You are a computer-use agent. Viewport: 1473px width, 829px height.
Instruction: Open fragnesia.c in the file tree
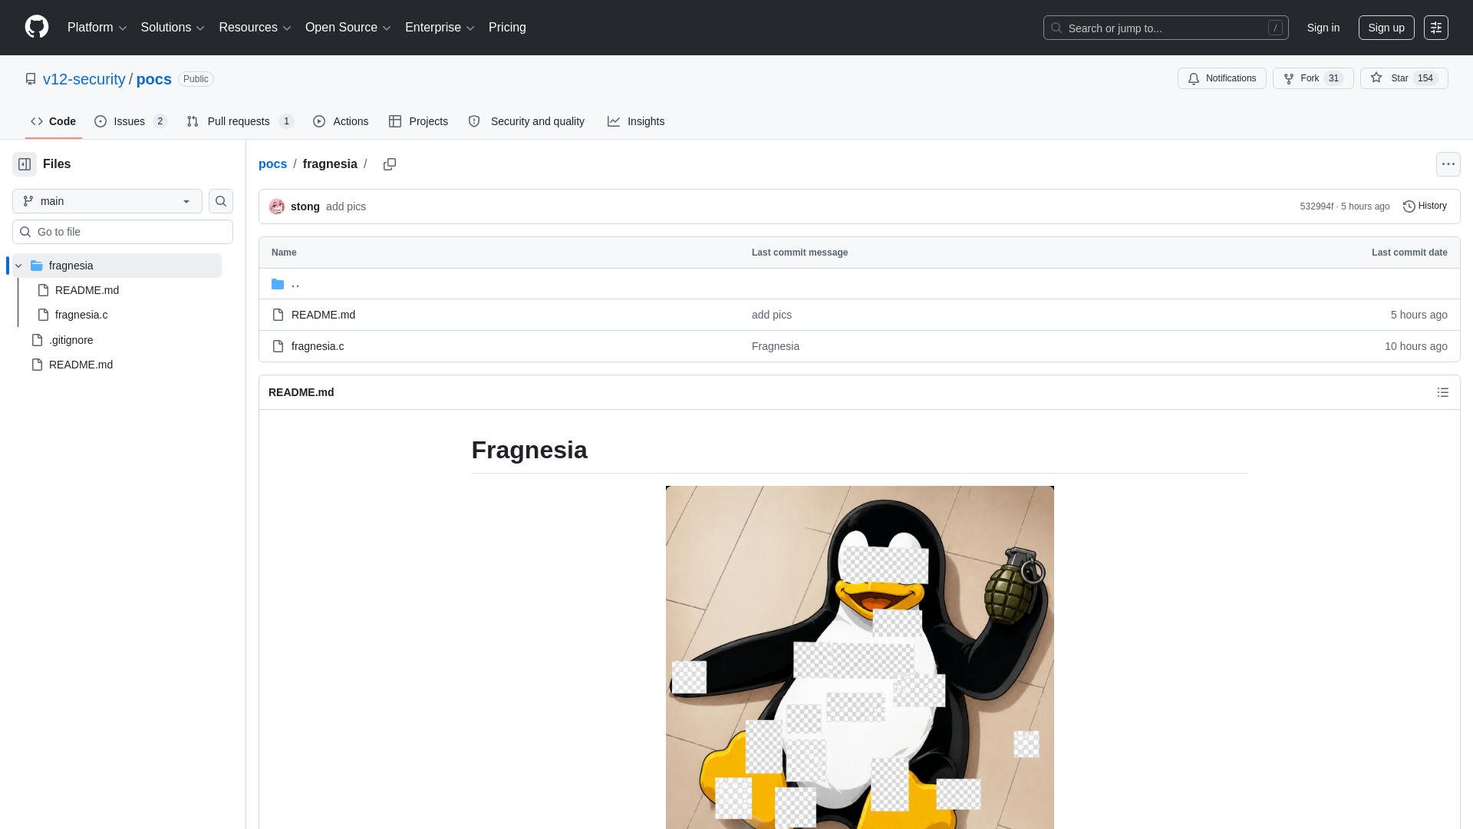click(81, 315)
